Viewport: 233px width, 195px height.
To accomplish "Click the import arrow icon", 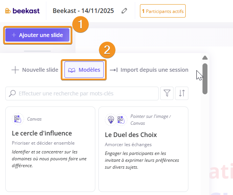I will [114, 70].
